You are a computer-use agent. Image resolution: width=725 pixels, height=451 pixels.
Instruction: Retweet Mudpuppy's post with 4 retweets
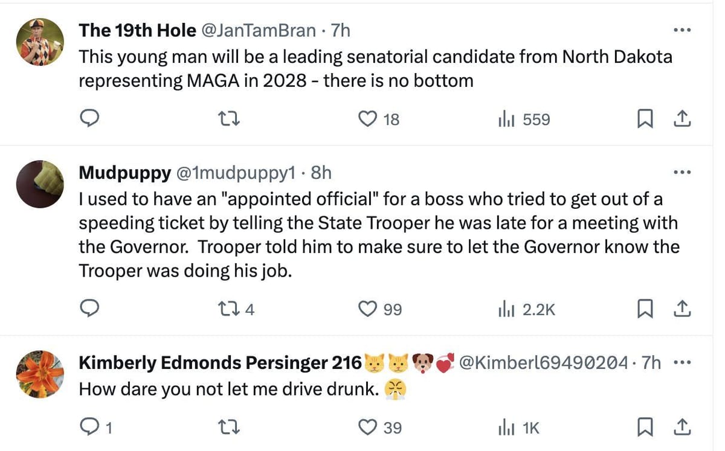click(x=229, y=310)
